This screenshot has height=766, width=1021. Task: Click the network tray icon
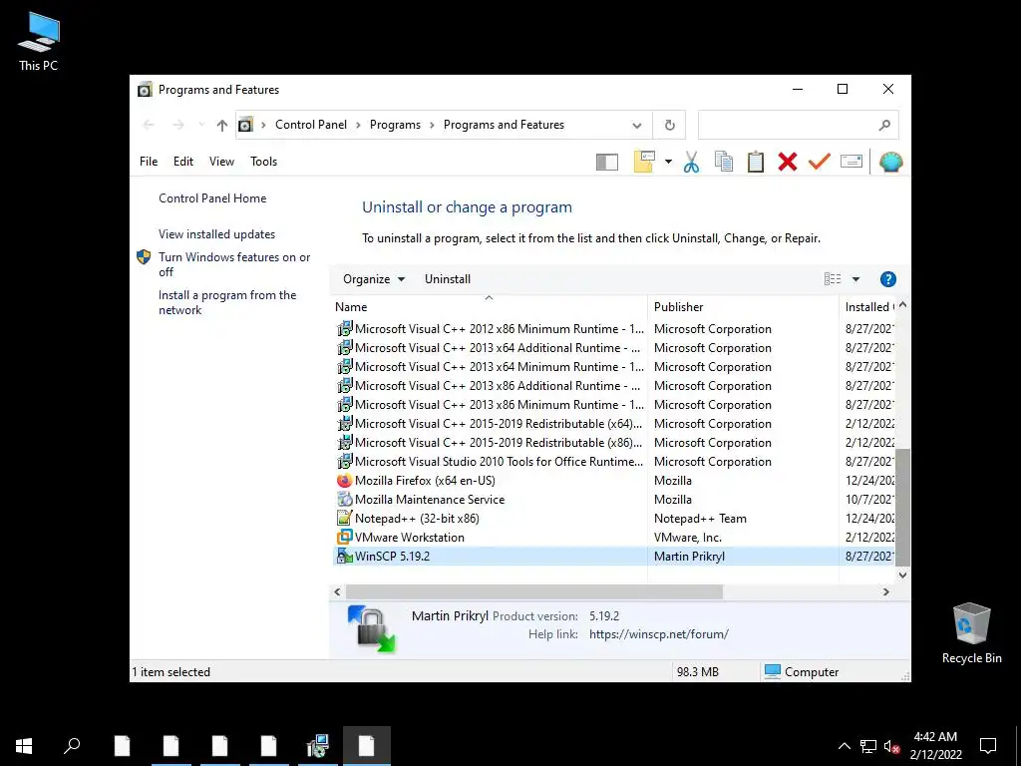coord(868,746)
